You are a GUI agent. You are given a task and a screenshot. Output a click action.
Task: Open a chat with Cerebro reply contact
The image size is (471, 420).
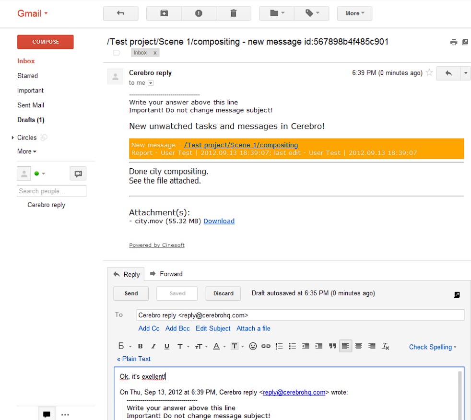click(46, 205)
